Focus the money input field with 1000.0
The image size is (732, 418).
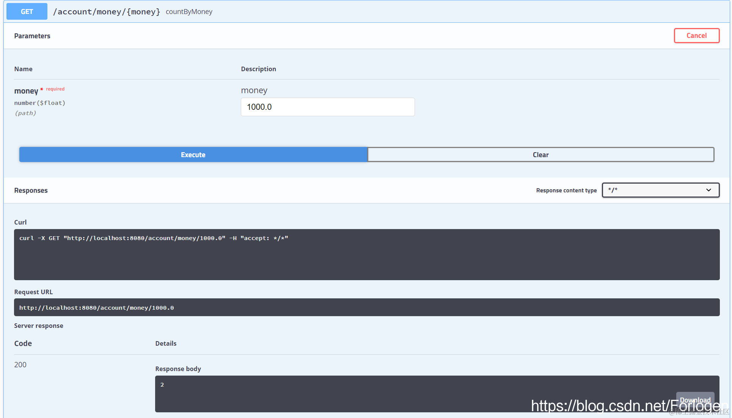[x=327, y=107]
